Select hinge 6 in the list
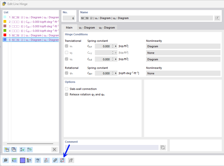224x166 pixels. (31, 40)
